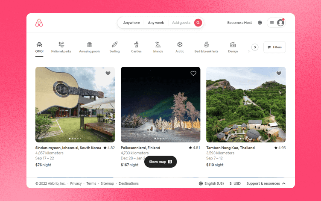Click Become a Host

point(239,23)
